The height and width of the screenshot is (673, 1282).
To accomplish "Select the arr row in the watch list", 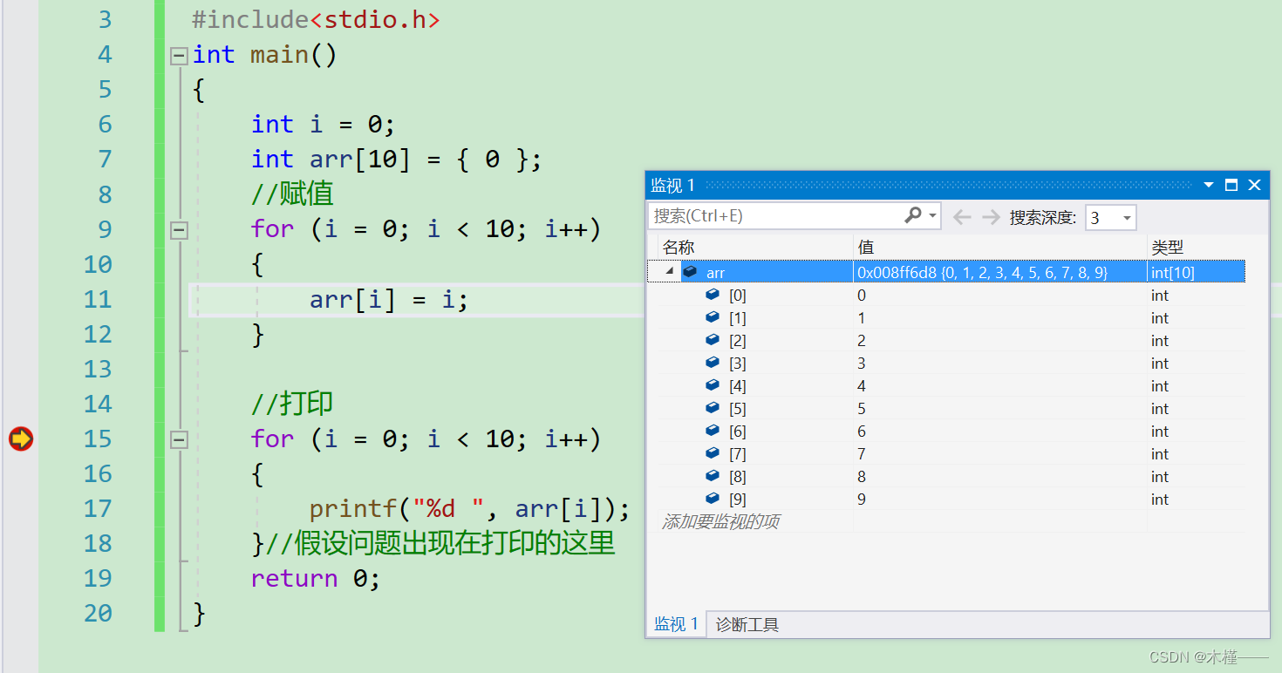I will pos(946,272).
